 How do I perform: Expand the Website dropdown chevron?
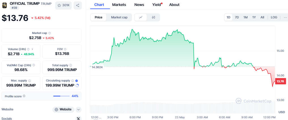(78, 110)
